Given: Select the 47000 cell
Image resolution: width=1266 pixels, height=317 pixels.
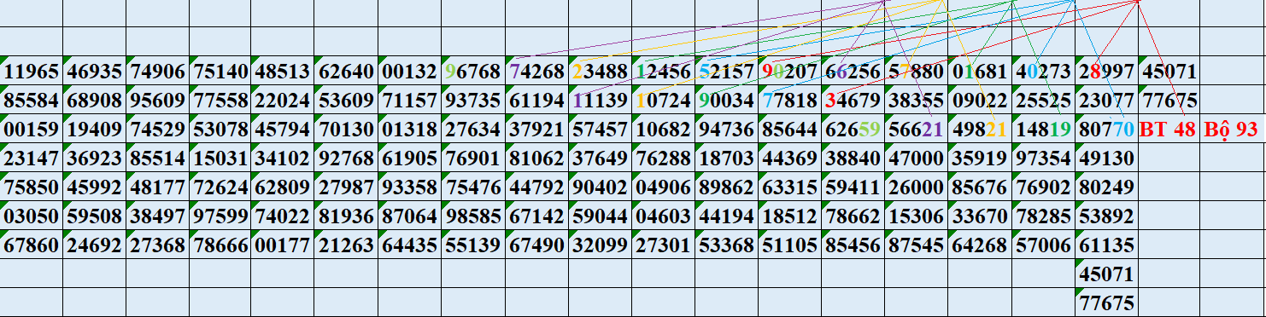Looking at the screenshot, I should (916, 158).
